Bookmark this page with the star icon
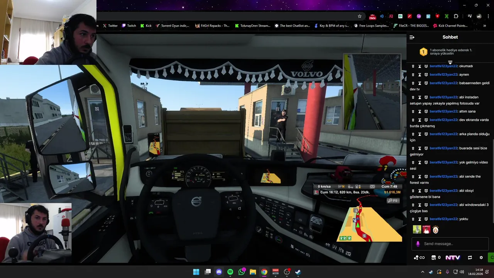The image size is (494, 278). [x=360, y=16]
